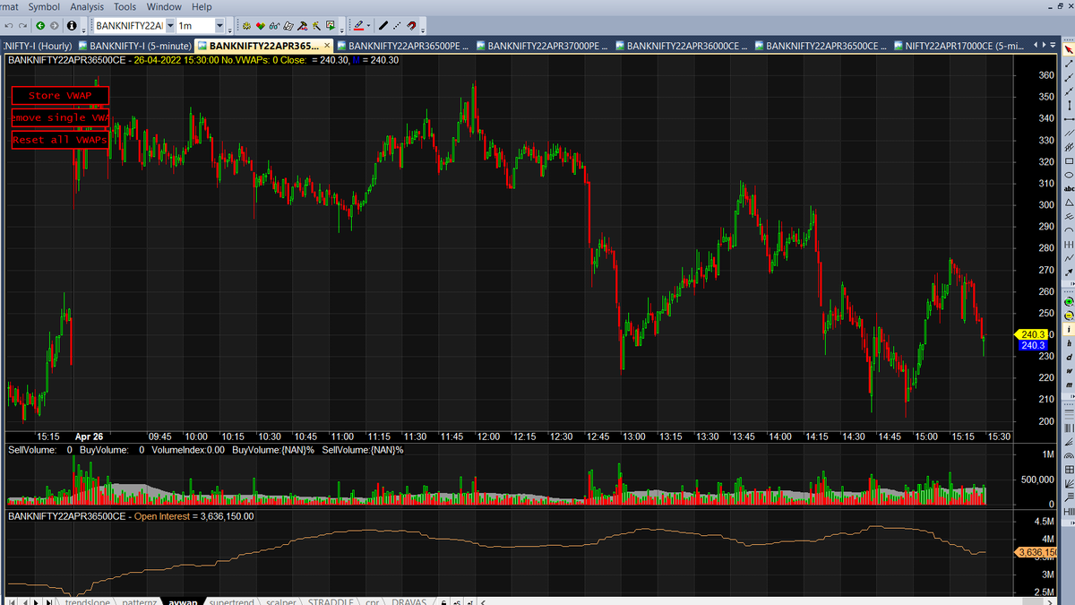Open the pen color dropdown arrow

click(x=369, y=26)
